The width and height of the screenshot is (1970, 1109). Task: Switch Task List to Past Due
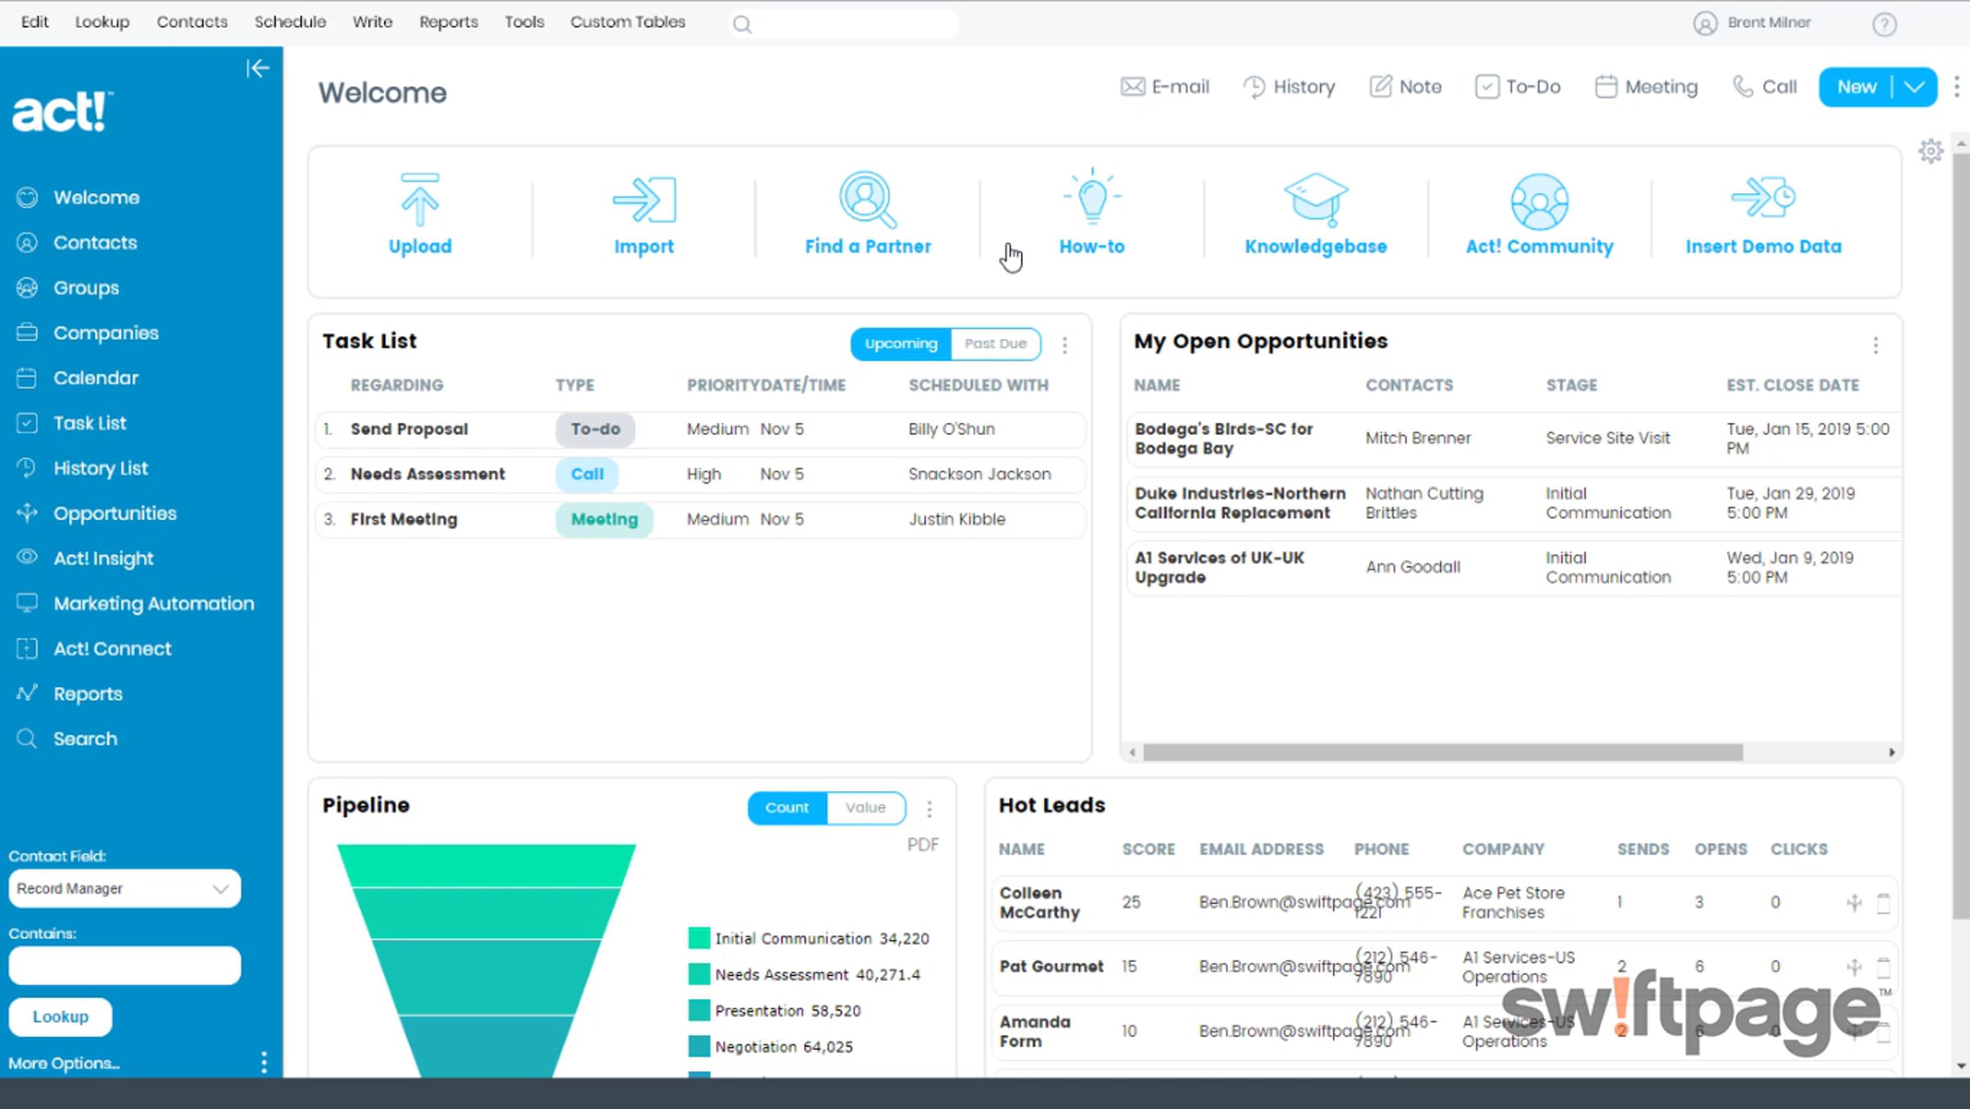click(x=996, y=344)
